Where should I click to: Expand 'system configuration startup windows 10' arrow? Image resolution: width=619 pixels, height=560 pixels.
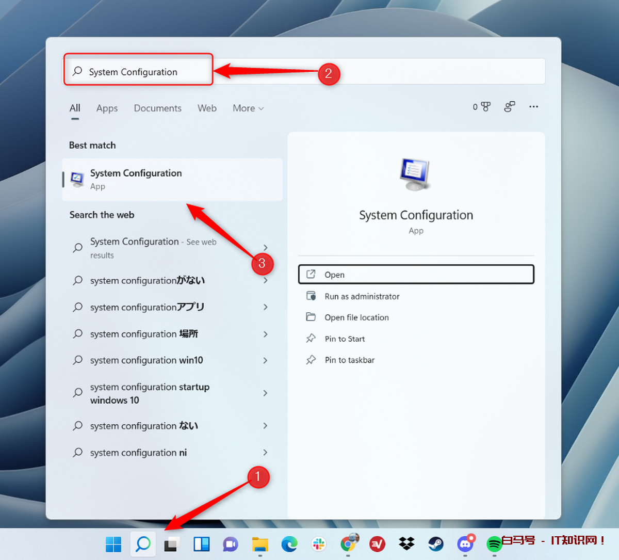[265, 393]
